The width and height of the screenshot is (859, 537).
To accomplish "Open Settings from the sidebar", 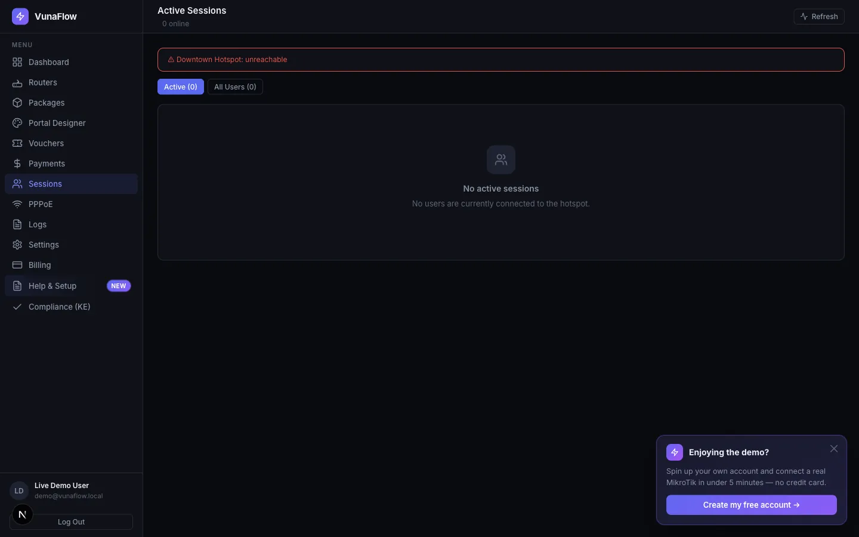I will tap(71, 245).
